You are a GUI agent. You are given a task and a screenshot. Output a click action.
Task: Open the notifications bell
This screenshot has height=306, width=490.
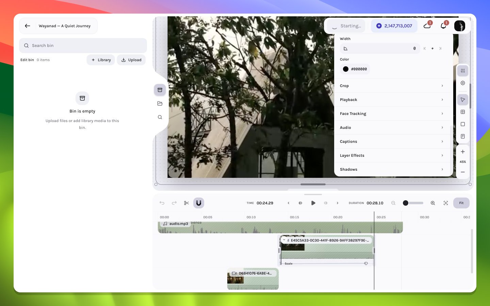coord(443,26)
